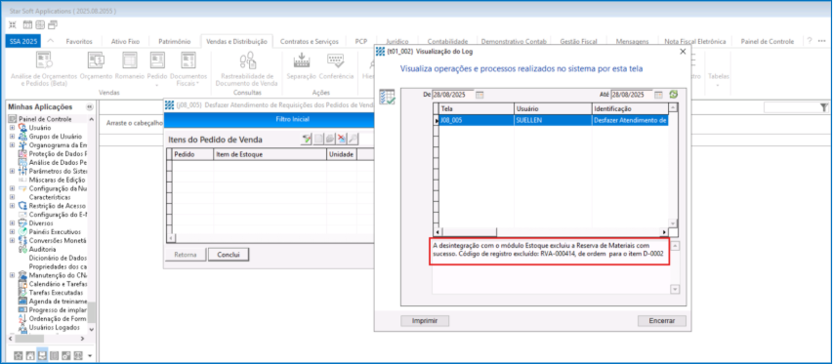Click the checklist icon left of log grid

coord(387,98)
